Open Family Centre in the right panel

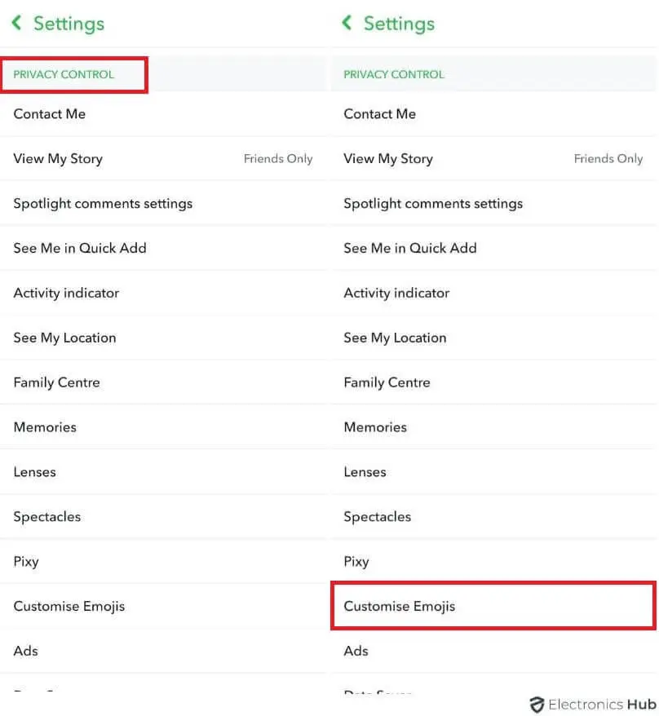pyautogui.click(x=493, y=382)
